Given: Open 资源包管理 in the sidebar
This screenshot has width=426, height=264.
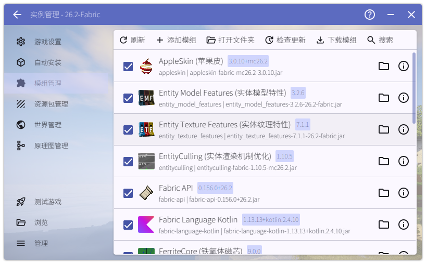Looking at the screenshot, I should click(56, 104).
